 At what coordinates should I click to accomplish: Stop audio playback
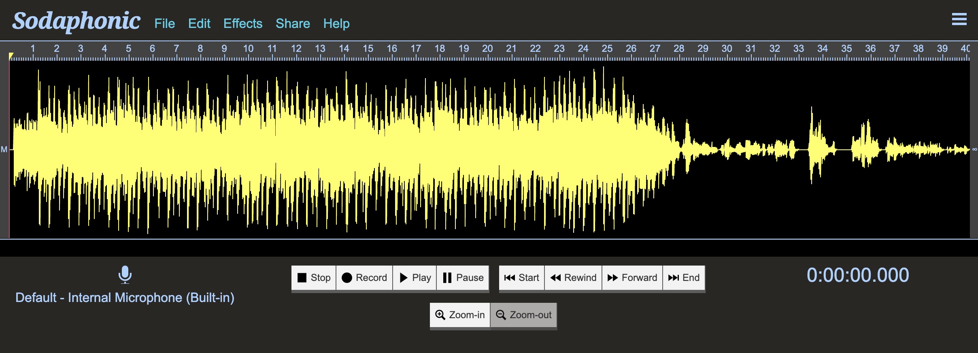pyautogui.click(x=314, y=278)
